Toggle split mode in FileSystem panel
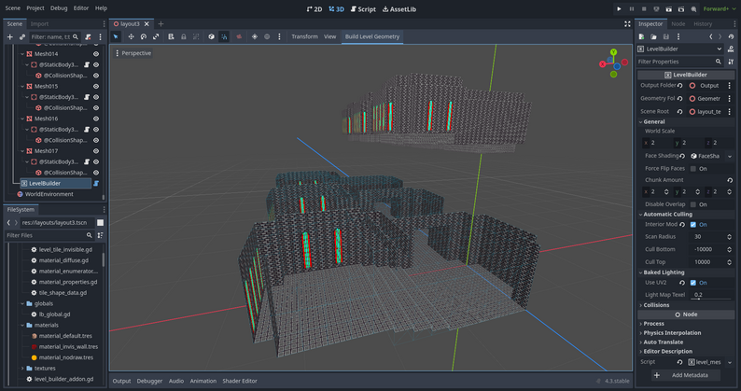 [100, 223]
